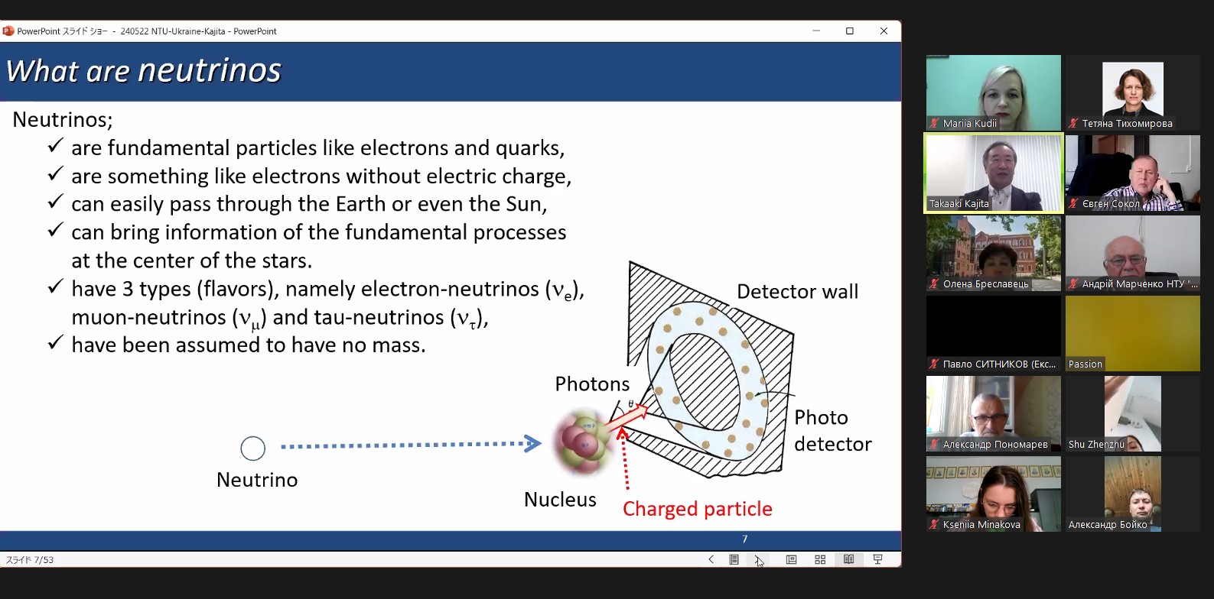The width and height of the screenshot is (1214, 599).
Task: Click the 'Photo detector' diagram label
Action: coord(833,431)
